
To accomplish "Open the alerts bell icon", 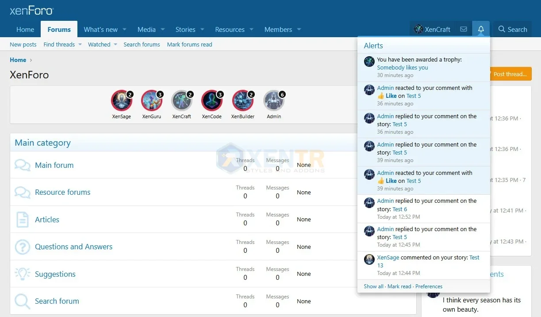I will coord(481,29).
